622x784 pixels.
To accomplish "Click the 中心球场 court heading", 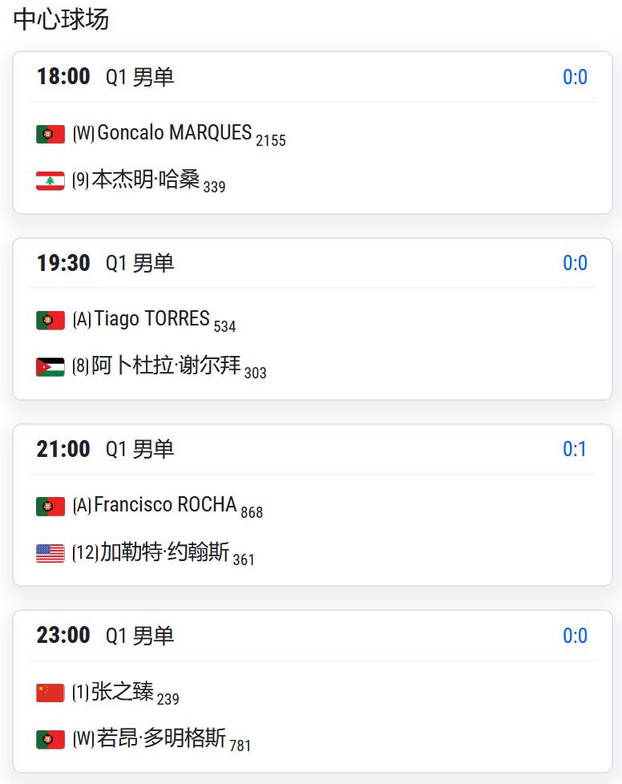I will click(61, 20).
